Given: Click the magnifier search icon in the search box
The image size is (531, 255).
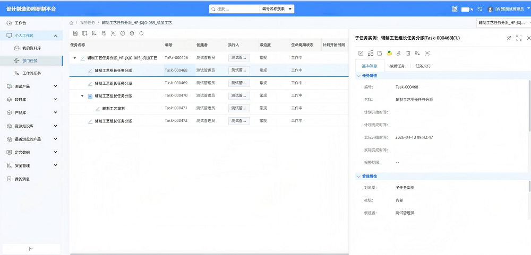Looking at the screenshot, I should [213, 9].
